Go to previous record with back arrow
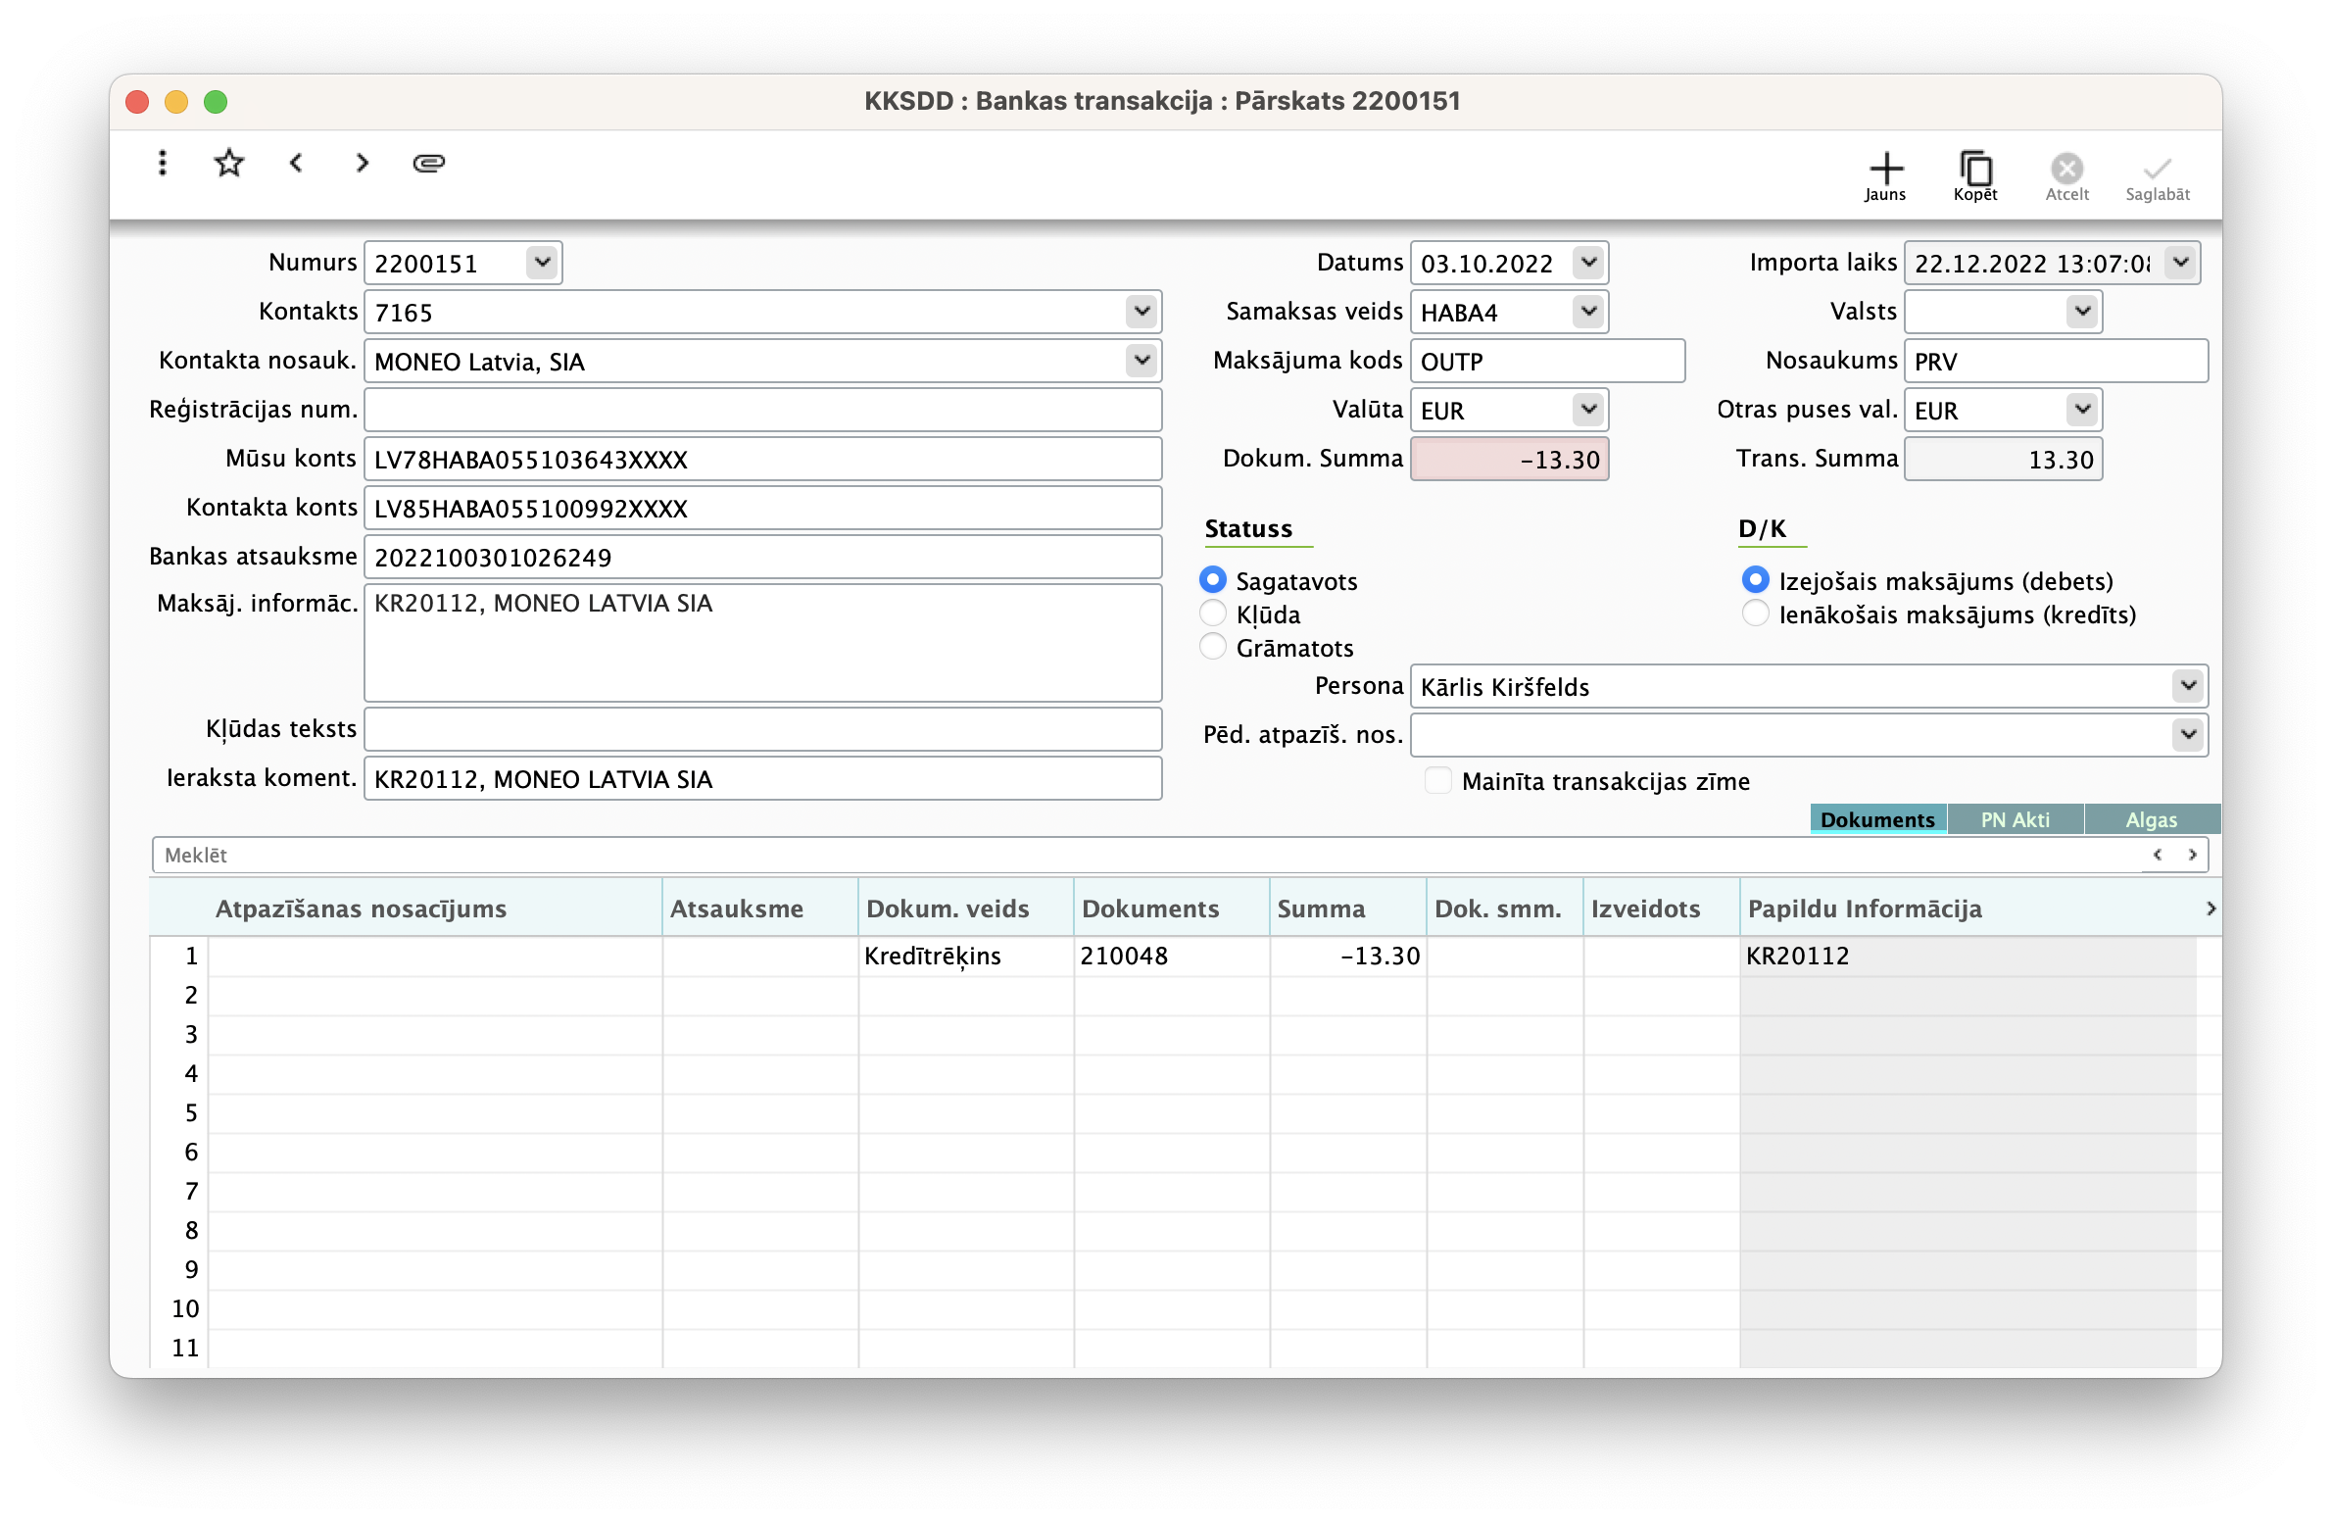The image size is (2332, 1523). [x=296, y=163]
